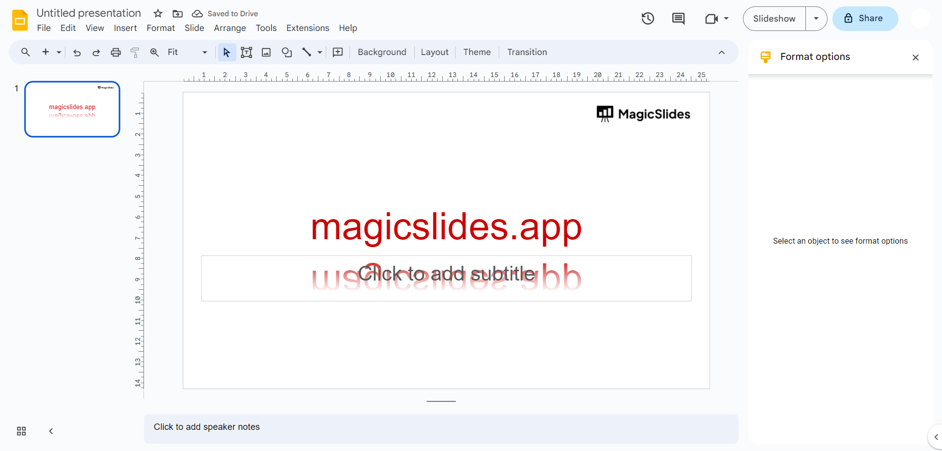This screenshot has width=942, height=451.
Task: Open the Tools menu
Action: click(x=266, y=28)
